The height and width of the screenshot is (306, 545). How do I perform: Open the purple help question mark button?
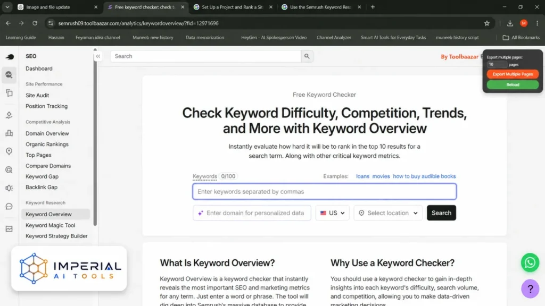tap(530, 288)
